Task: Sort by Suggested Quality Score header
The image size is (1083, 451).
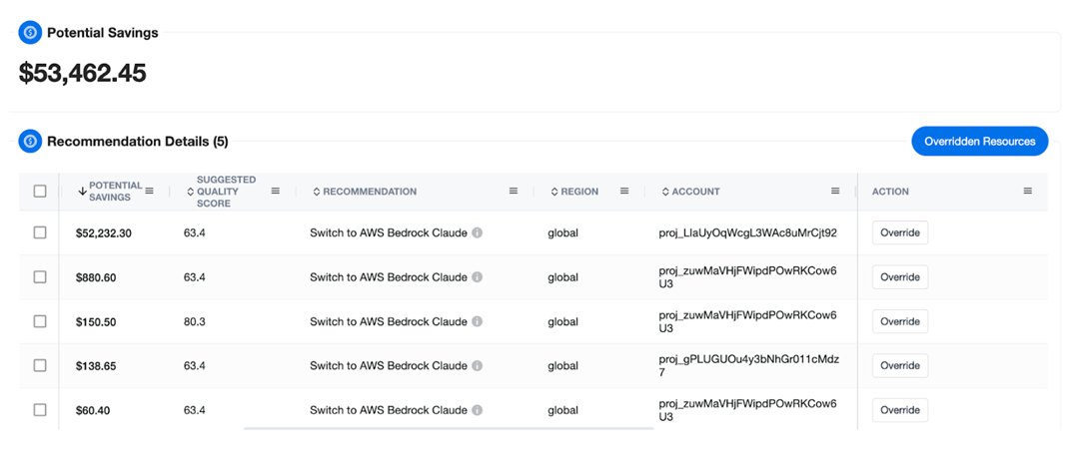Action: coord(221,191)
